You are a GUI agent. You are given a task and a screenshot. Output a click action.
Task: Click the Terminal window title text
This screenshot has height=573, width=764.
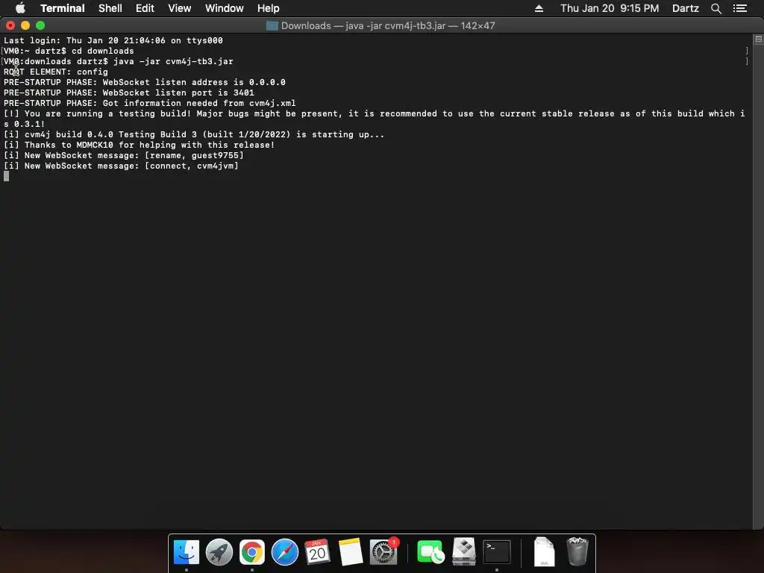click(x=388, y=26)
